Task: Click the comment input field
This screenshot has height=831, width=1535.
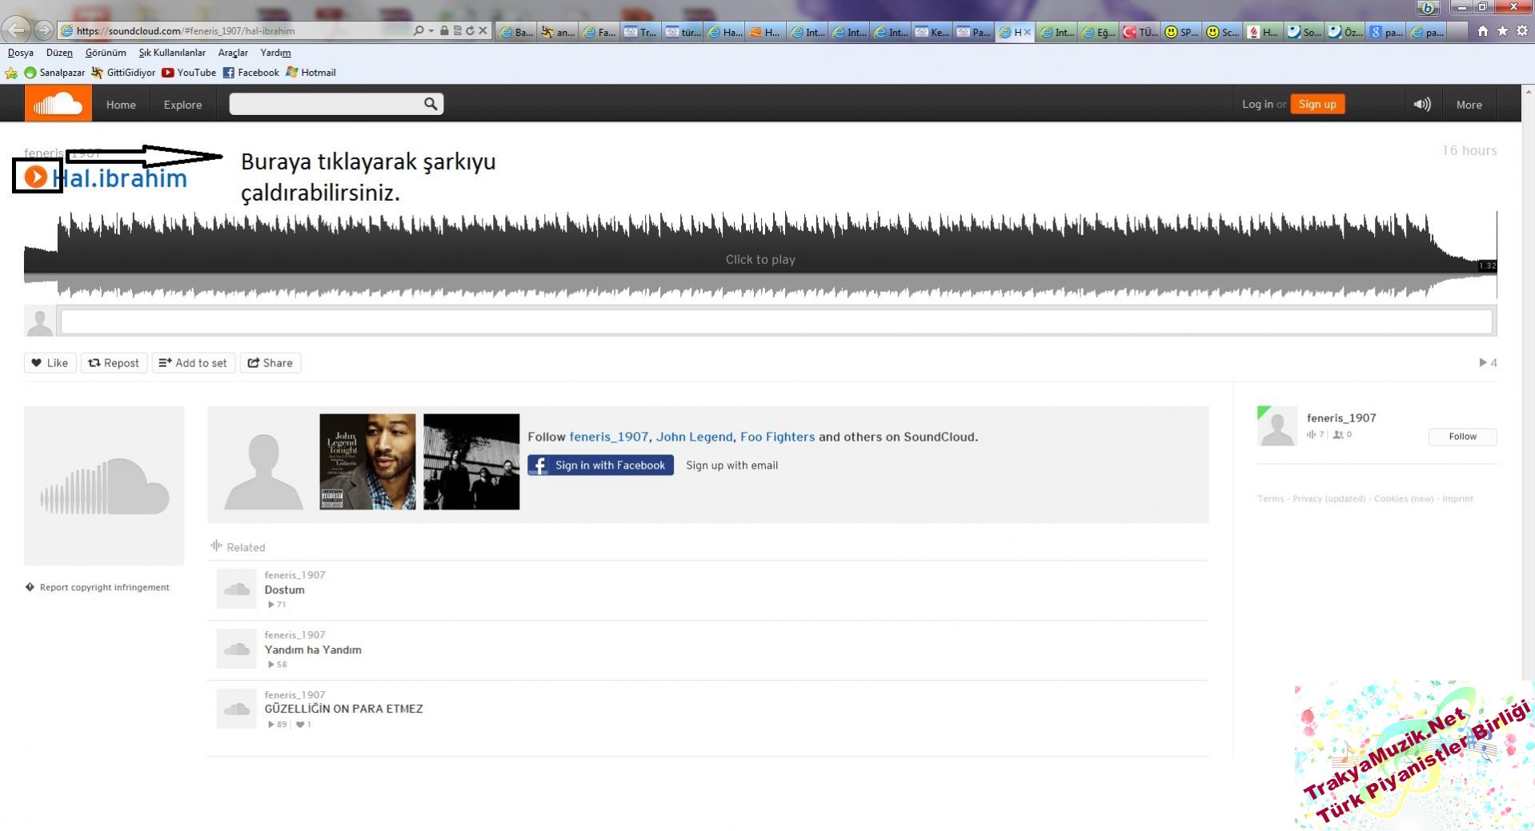Action: click(776, 322)
